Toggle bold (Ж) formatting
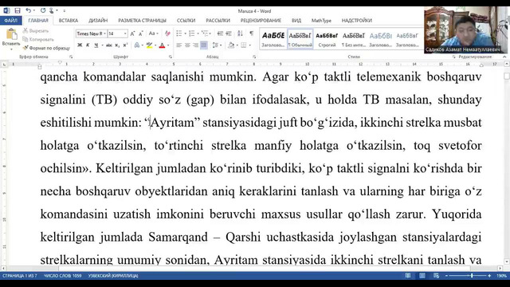510x287 pixels. 80,45
